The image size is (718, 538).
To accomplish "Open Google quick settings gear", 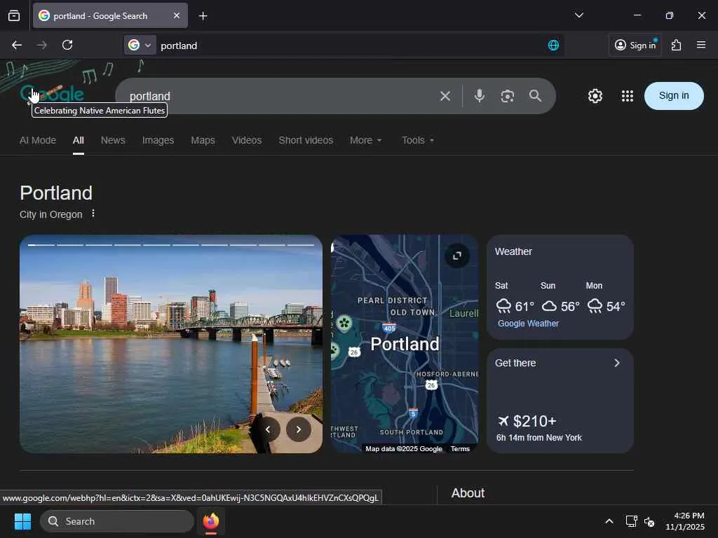I will (595, 96).
